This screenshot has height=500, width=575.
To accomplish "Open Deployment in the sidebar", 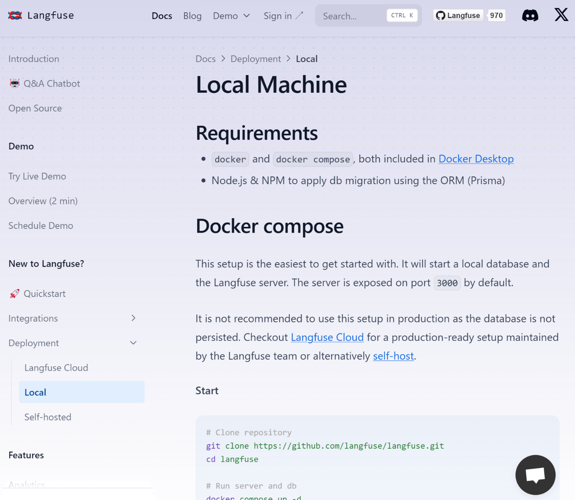I will [34, 343].
